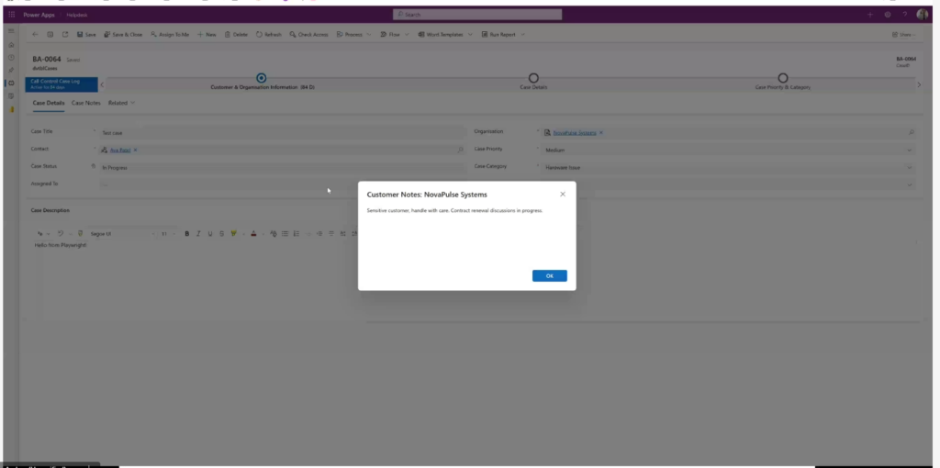Open Word Templates dropdown

coord(445,35)
